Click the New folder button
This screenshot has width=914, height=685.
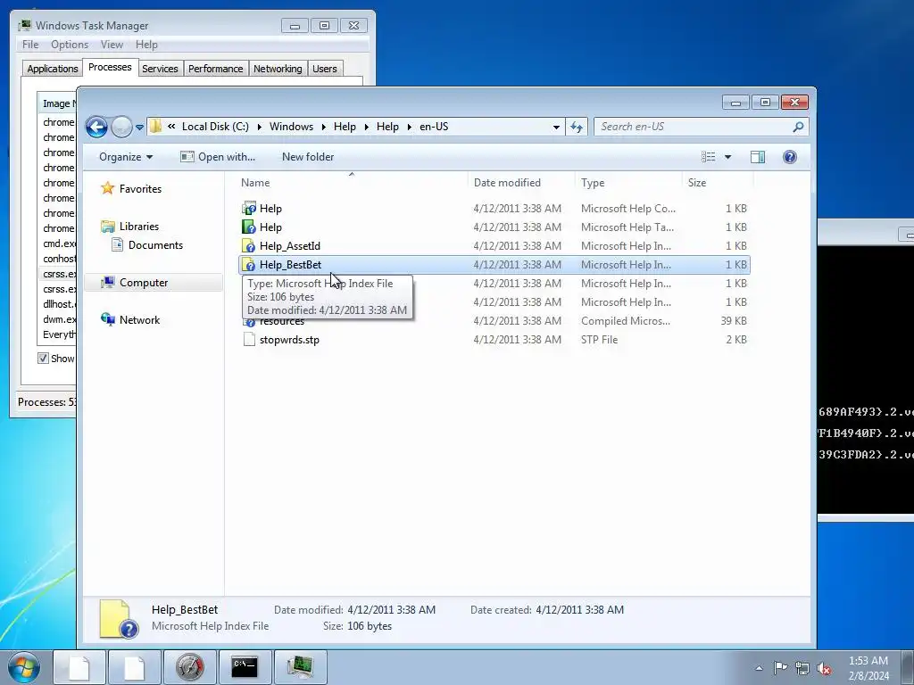pos(308,157)
